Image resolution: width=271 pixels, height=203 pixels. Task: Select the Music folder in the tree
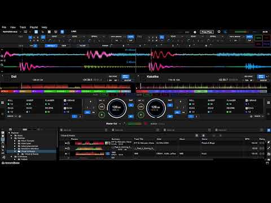20,135
